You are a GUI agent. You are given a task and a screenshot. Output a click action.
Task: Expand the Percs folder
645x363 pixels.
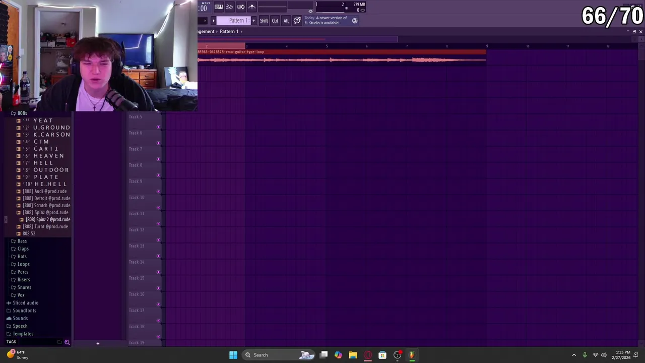20,272
